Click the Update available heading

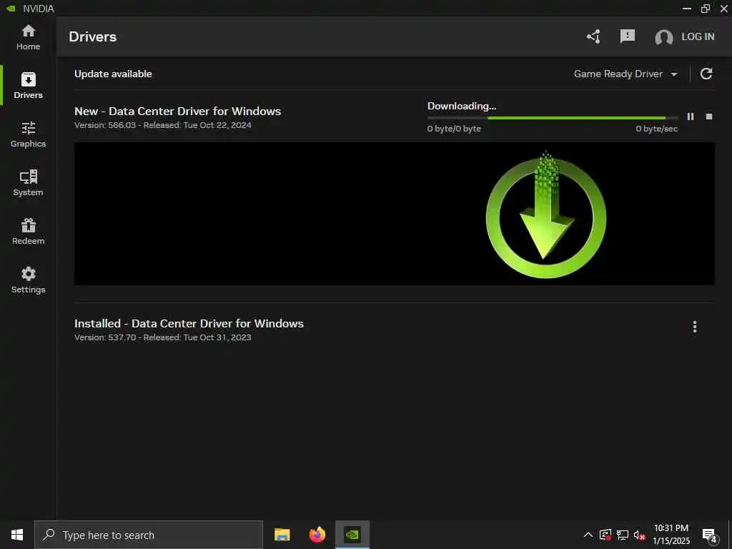pyautogui.click(x=113, y=74)
